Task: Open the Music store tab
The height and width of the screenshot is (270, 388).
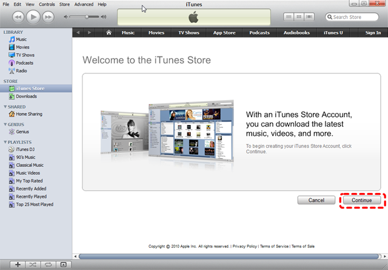Action: point(128,32)
